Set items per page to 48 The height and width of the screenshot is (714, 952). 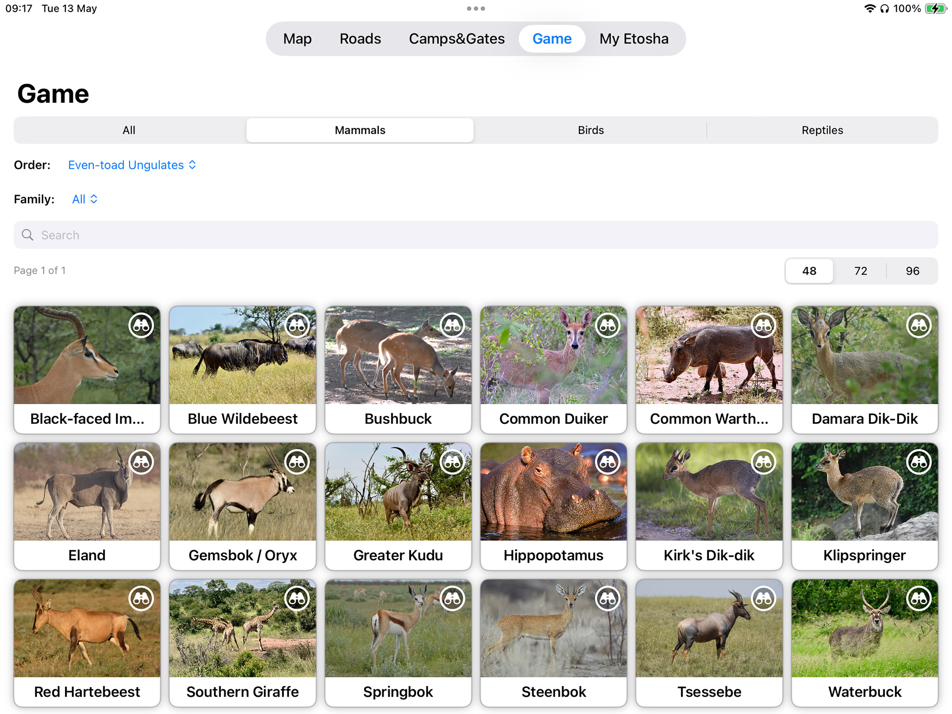click(809, 271)
